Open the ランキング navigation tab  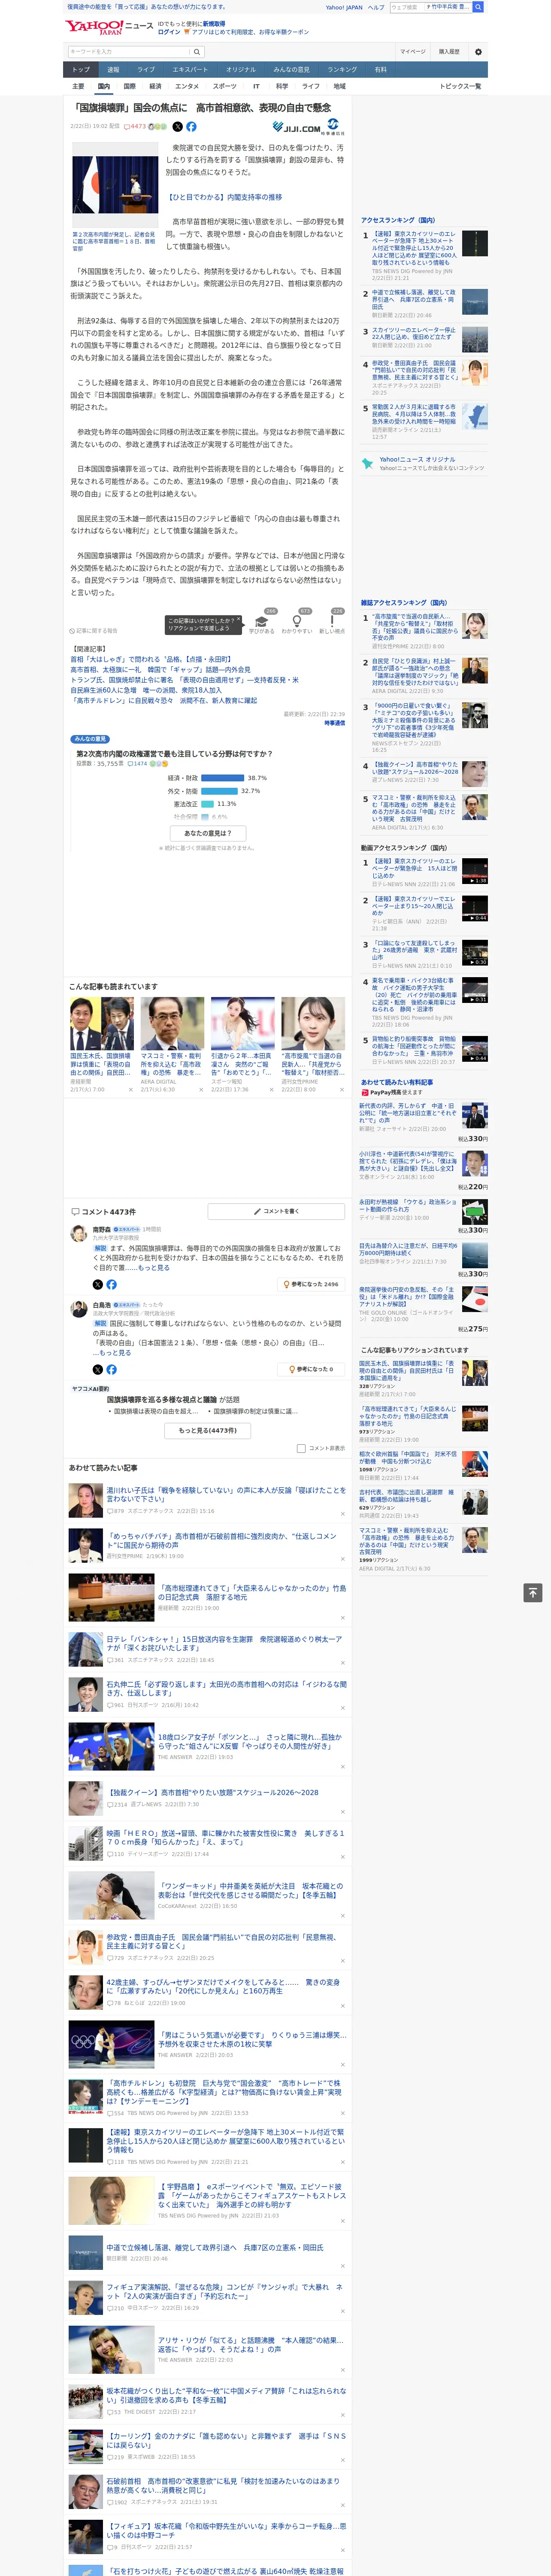[x=342, y=70]
